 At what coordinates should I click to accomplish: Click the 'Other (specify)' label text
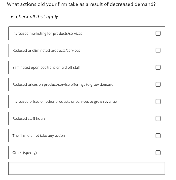pyautogui.click(x=24, y=153)
